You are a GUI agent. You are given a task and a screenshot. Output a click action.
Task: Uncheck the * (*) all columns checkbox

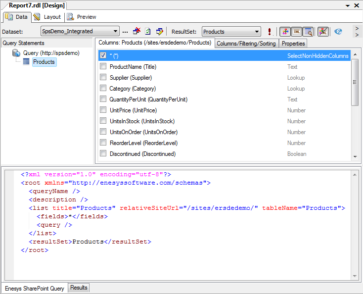tap(103, 55)
